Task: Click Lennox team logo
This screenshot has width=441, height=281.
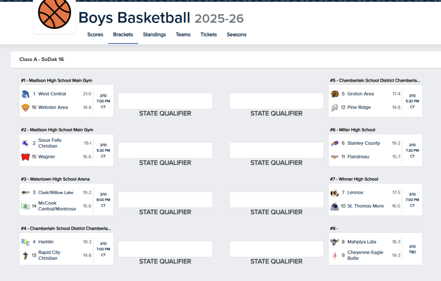Action: [335, 193]
